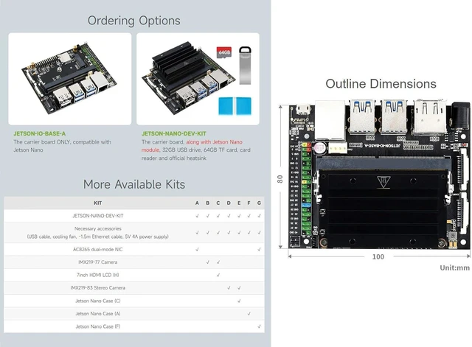Click the silver USB drive image
The height and width of the screenshot is (347, 472).
(x=245, y=66)
